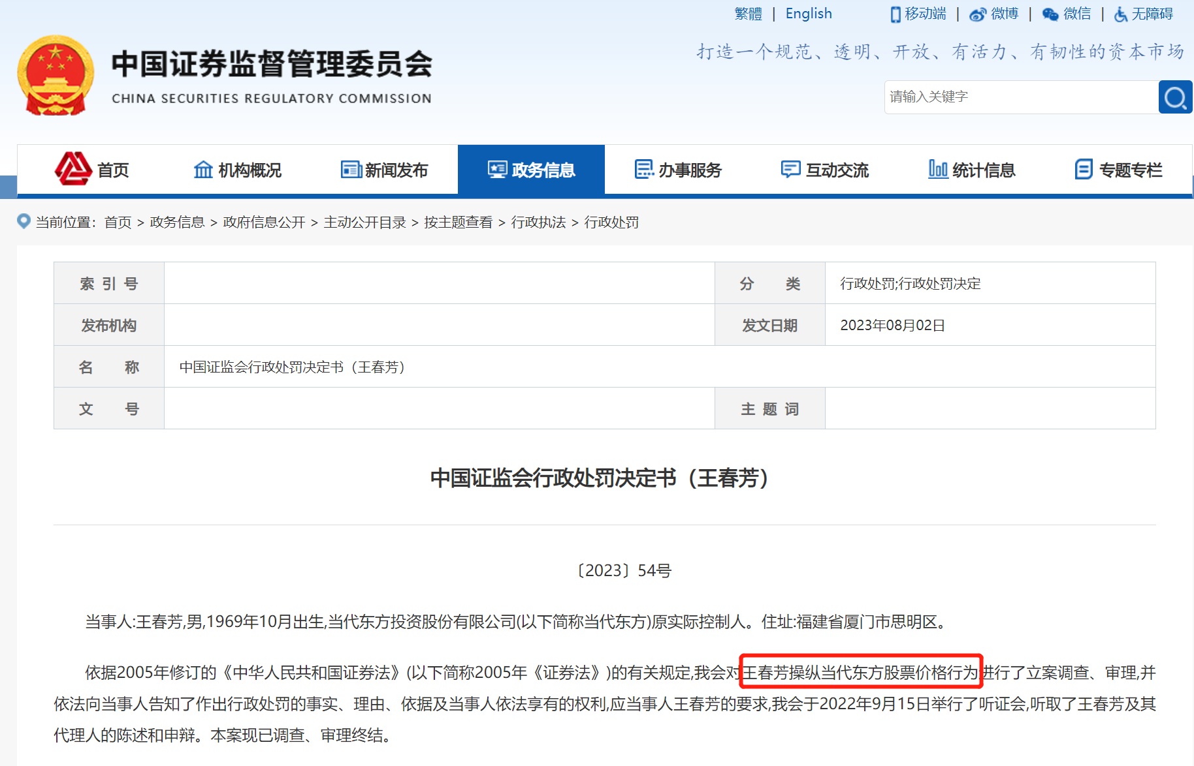Viewport: 1194px width, 766px height.
Task: Go to 行政执法 in the breadcrumb
Action: 538,222
